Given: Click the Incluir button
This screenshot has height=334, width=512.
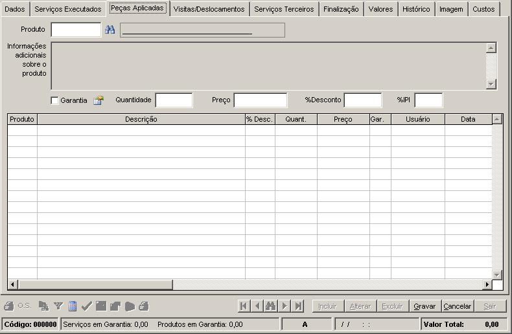Looking at the screenshot, I should [x=327, y=306].
